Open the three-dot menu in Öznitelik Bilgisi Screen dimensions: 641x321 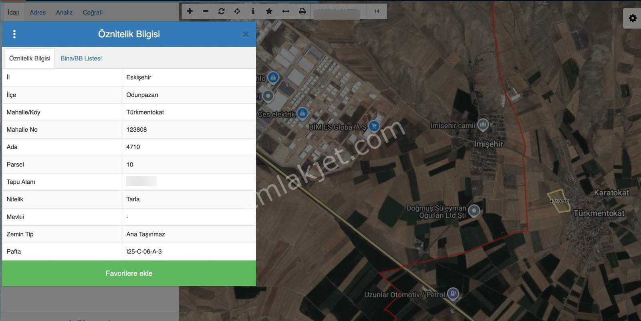(x=14, y=34)
